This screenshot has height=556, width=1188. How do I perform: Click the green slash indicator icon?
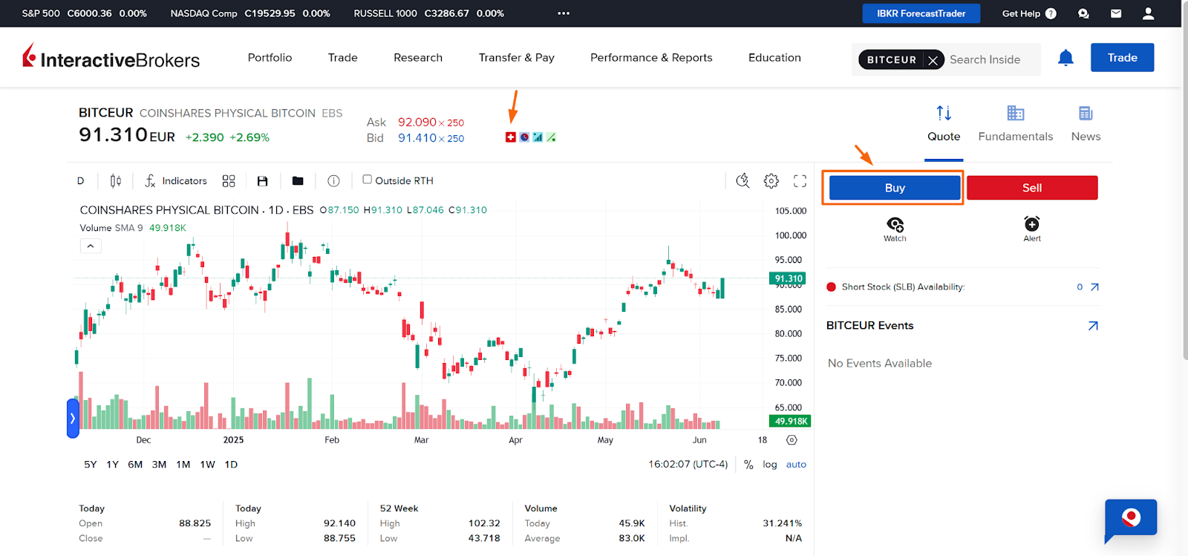(x=551, y=137)
